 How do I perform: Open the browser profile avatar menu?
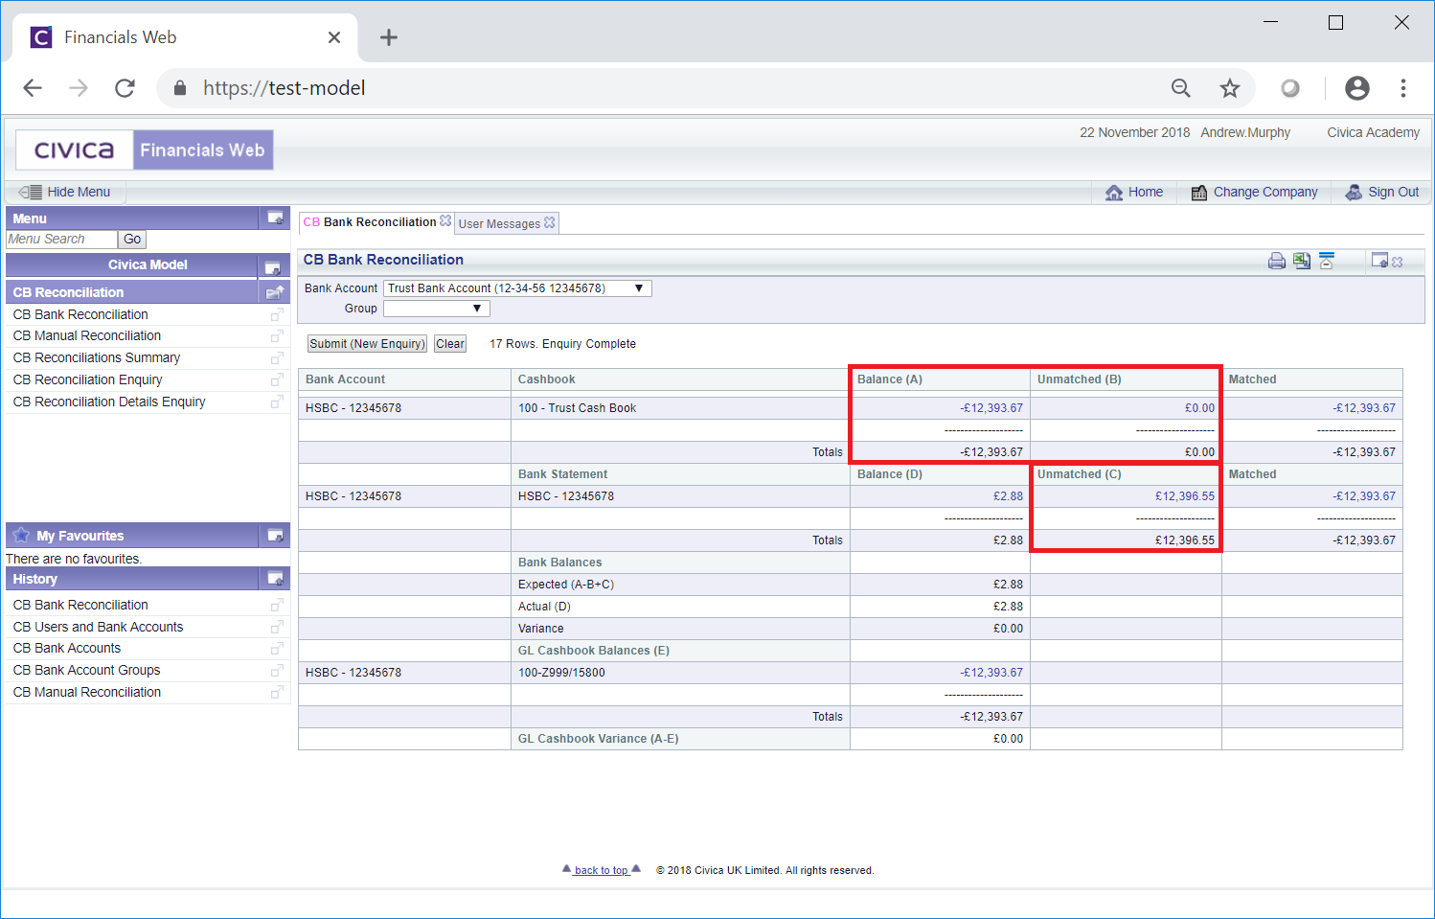tap(1357, 88)
